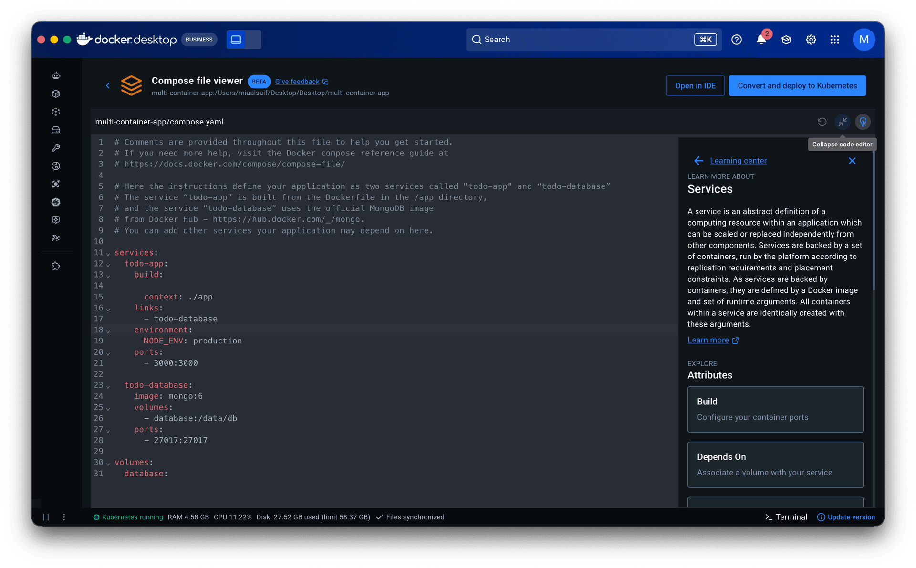This screenshot has width=916, height=568.
Task: Toggle the local/cloud mode switch in header
Action: pyautogui.click(x=244, y=40)
